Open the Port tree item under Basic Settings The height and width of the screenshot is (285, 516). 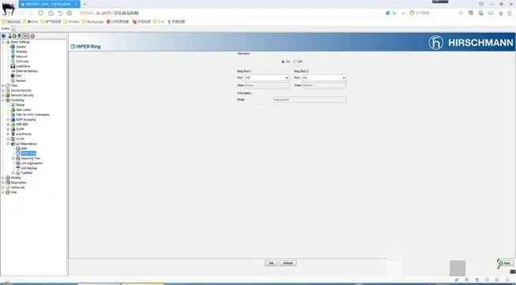tap(18, 76)
